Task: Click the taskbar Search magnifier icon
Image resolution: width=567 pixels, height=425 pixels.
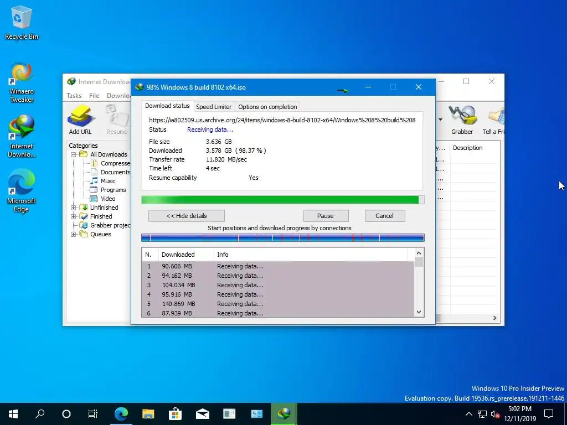Action: [40, 414]
